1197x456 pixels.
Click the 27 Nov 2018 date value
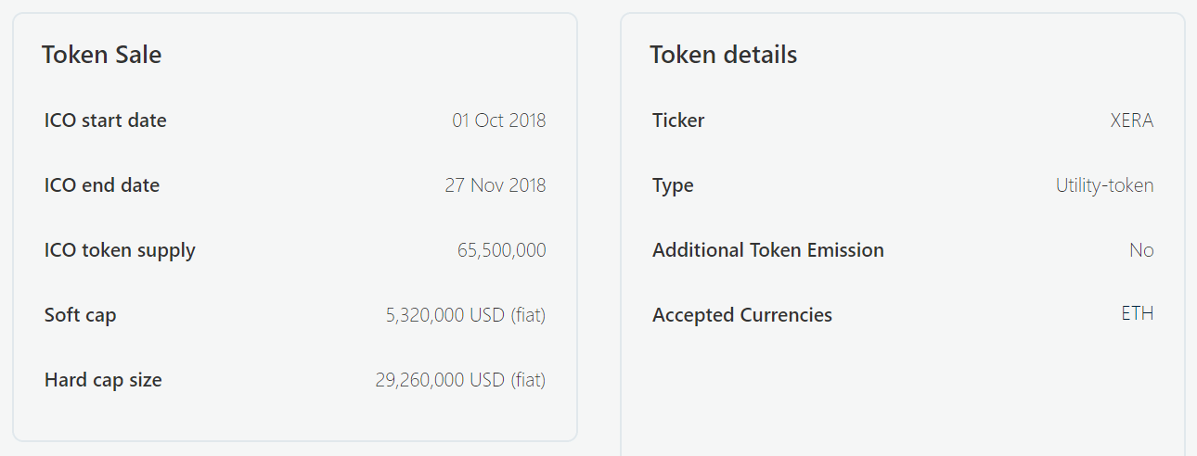click(495, 185)
